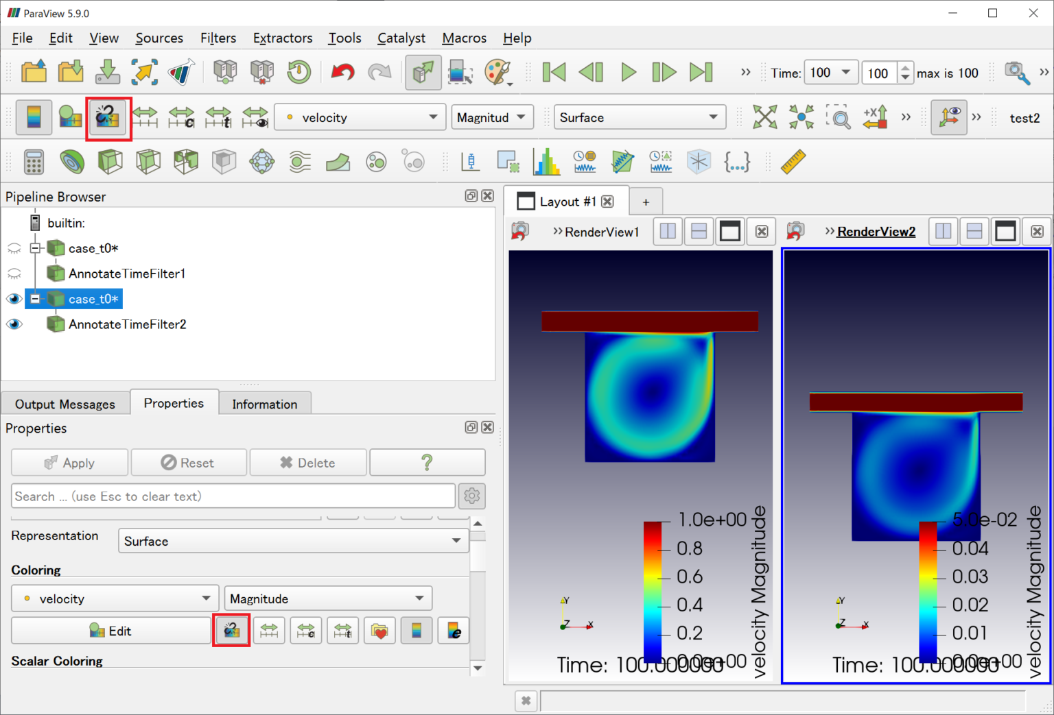Switch to the Information tab

coord(264,404)
